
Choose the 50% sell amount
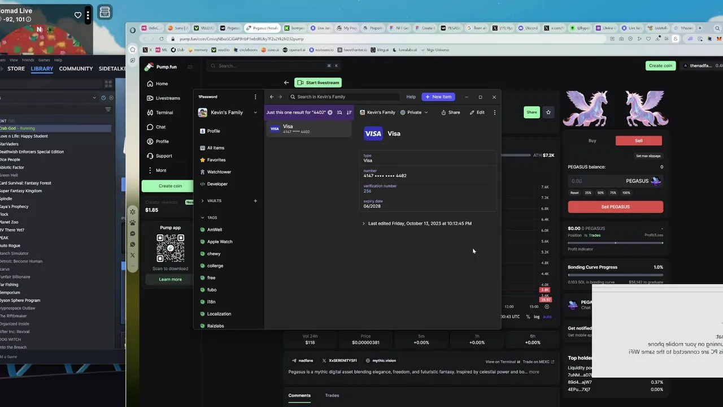[x=600, y=193]
